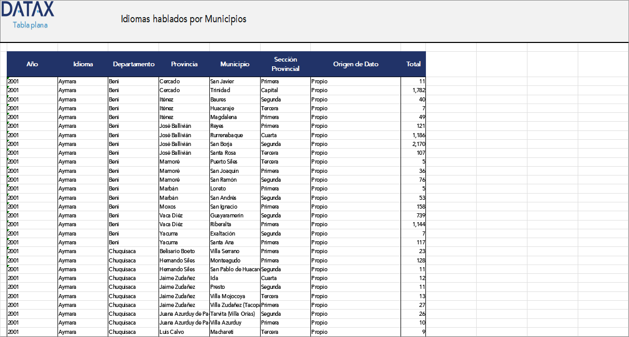Select the San Borja municipio cell

(235, 144)
